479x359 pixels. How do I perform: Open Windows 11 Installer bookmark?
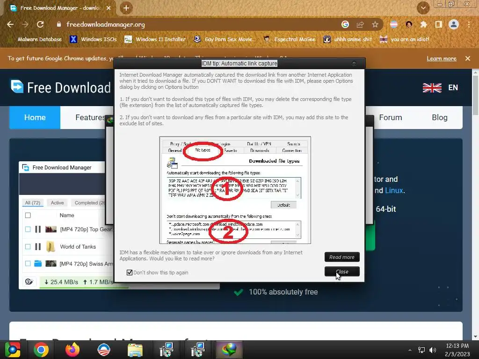point(155,39)
